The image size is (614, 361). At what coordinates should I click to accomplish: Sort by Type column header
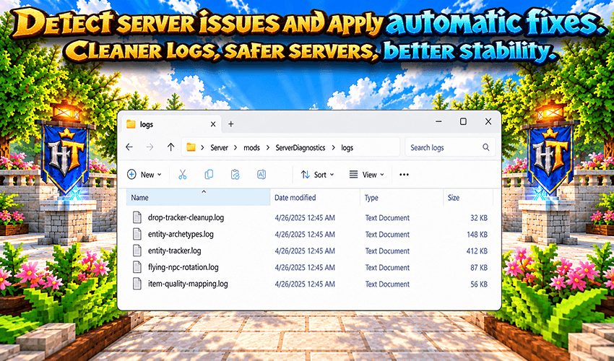(402, 197)
